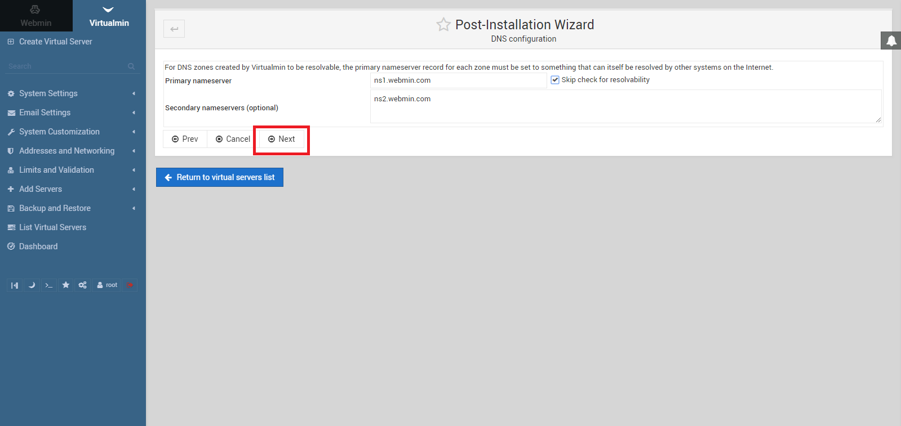
Task: Click Return to virtual servers list
Action: pyautogui.click(x=220, y=177)
